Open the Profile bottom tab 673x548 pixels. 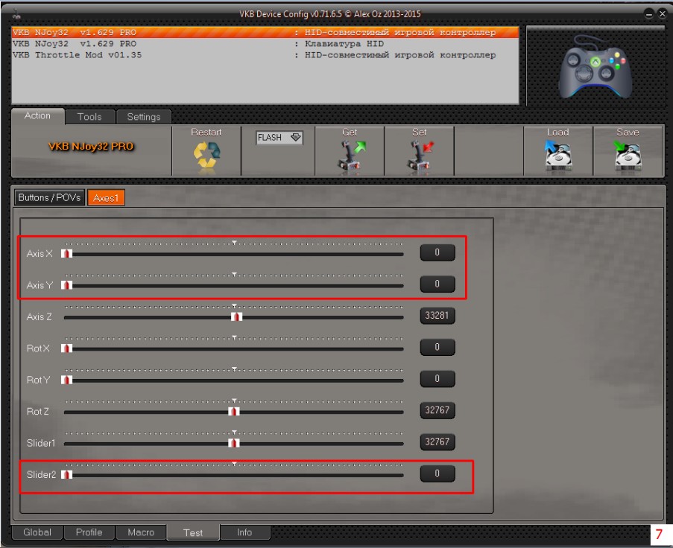(x=89, y=532)
